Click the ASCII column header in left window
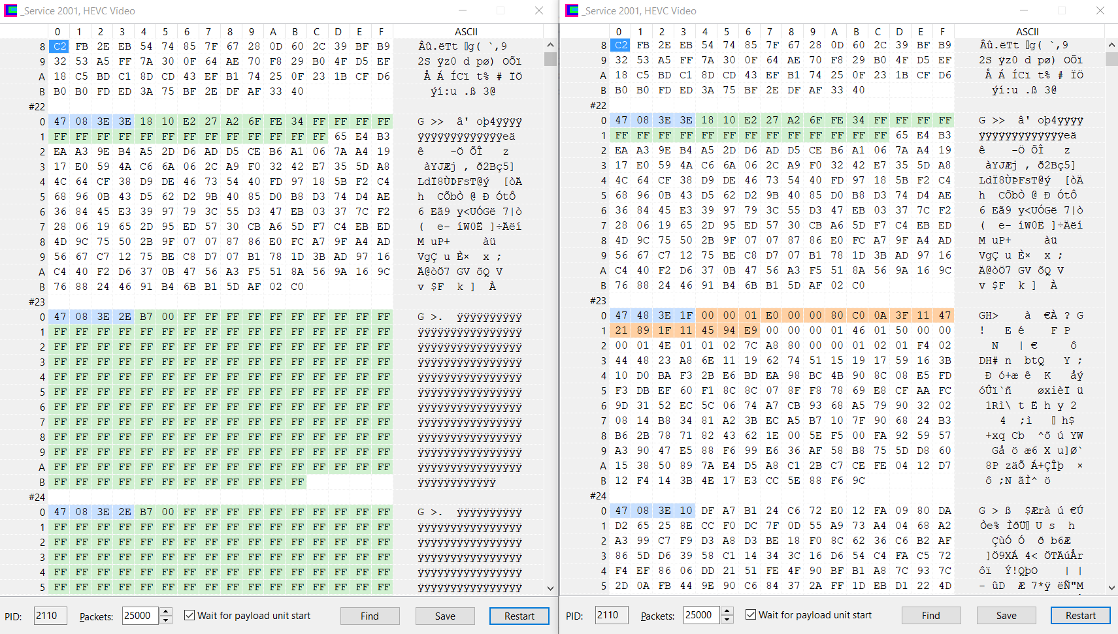 pos(466,31)
